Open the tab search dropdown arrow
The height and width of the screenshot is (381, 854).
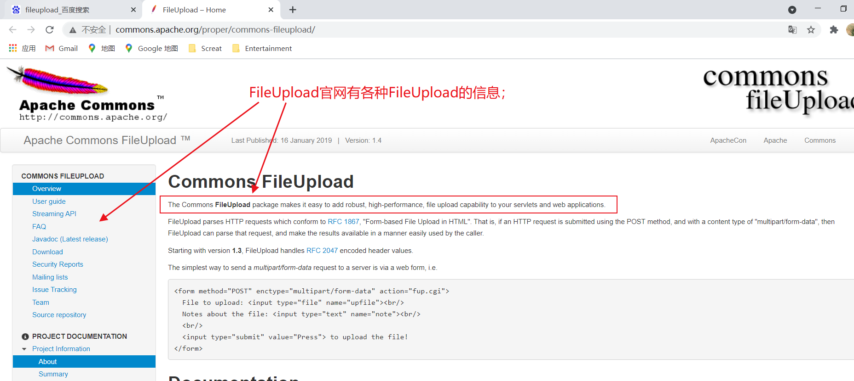tap(792, 10)
